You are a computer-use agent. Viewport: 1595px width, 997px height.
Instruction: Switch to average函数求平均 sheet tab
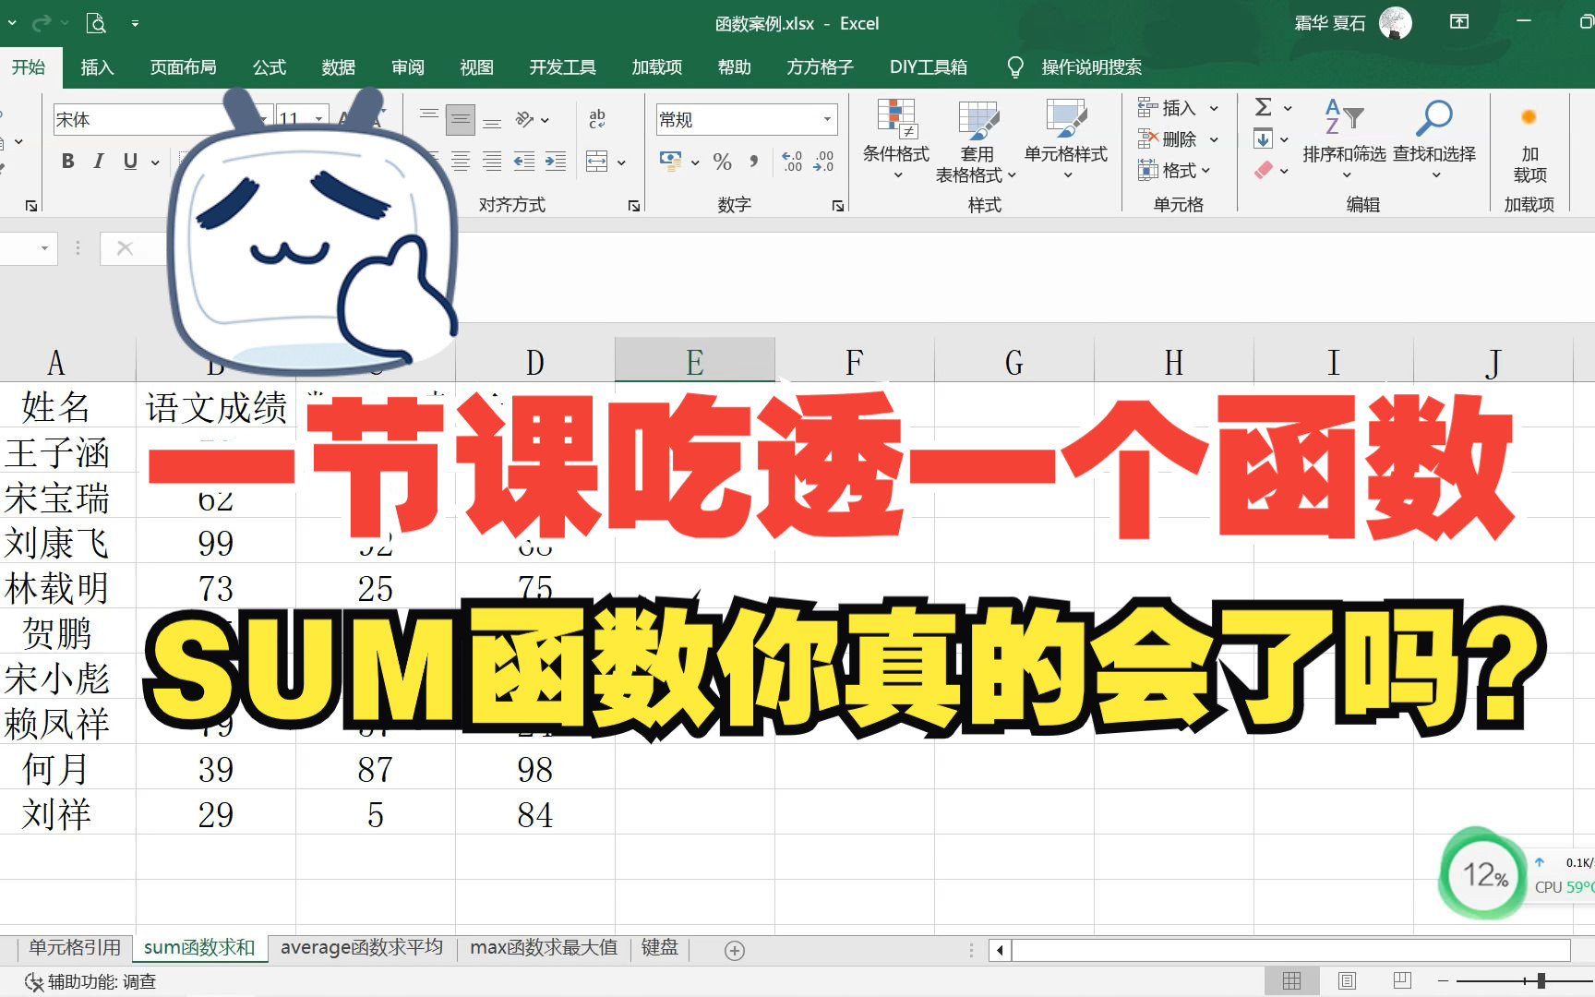coord(362,948)
